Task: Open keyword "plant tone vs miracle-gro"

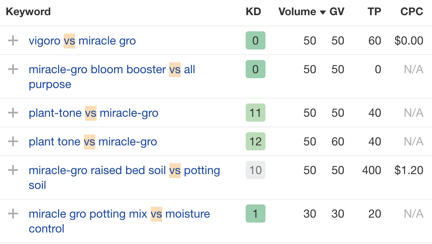Action: [x=93, y=141]
